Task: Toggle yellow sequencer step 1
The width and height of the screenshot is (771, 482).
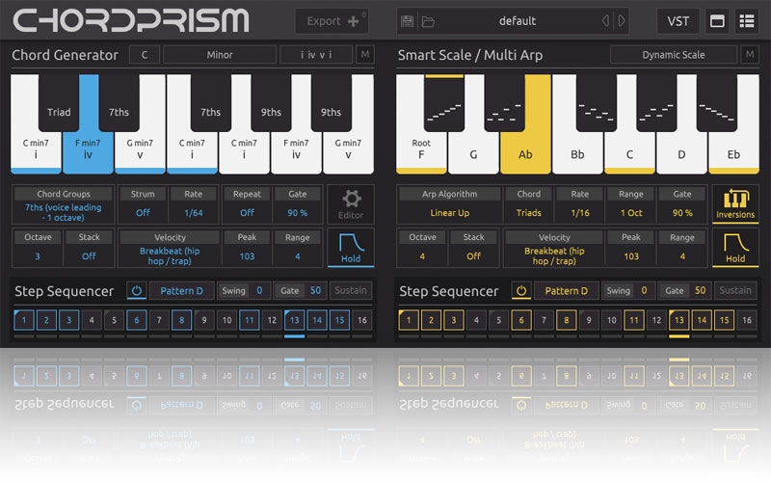Action: tap(408, 320)
